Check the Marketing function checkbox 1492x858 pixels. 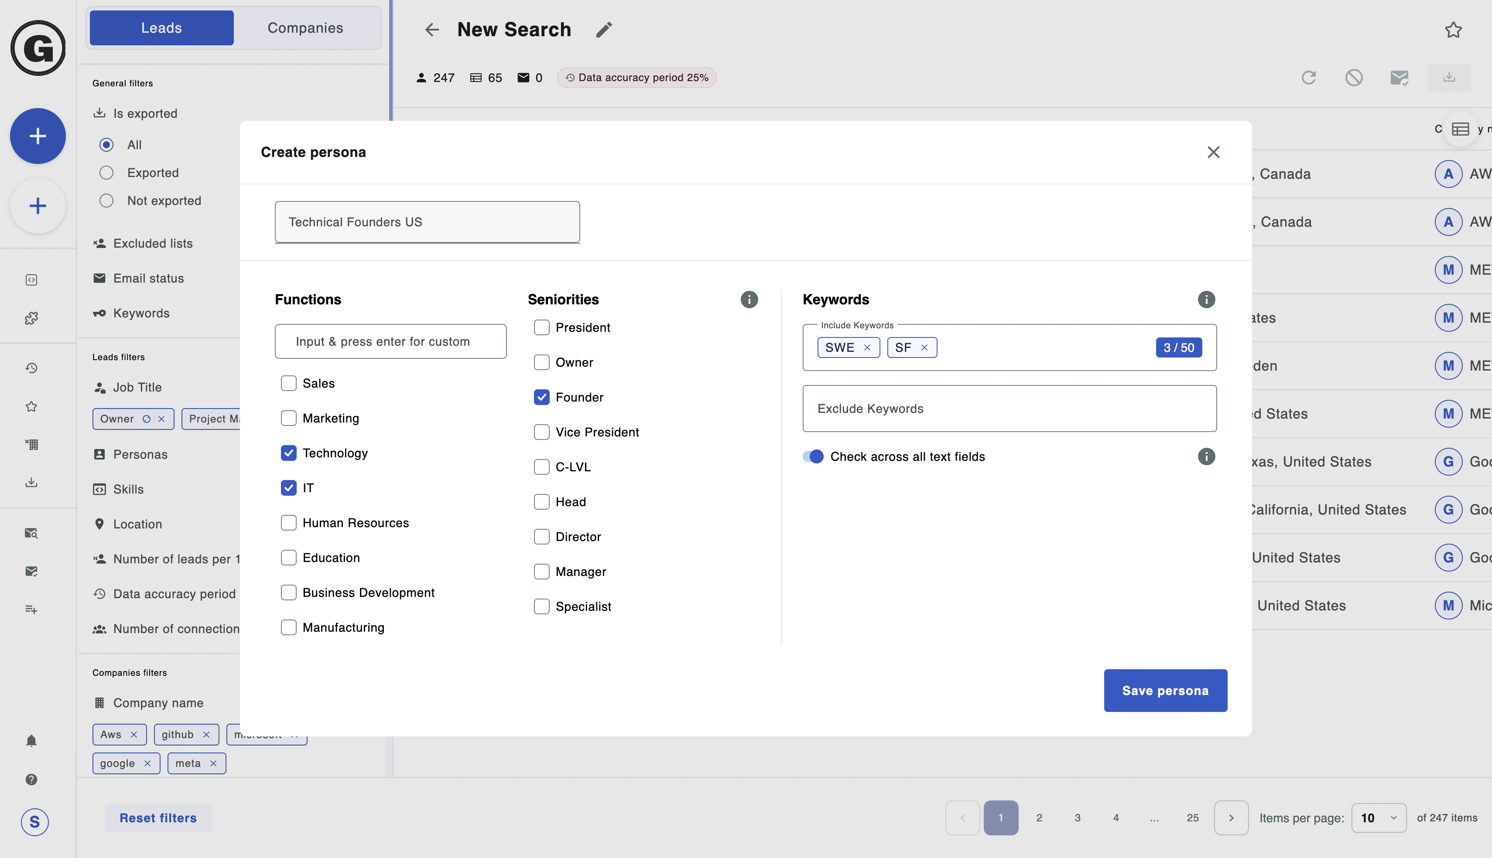click(x=289, y=419)
